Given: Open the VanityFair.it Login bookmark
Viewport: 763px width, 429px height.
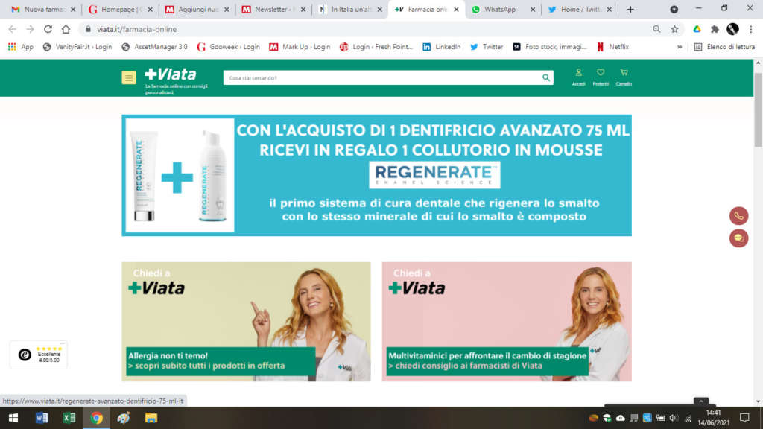Looking at the screenshot, I should pyautogui.click(x=77, y=47).
